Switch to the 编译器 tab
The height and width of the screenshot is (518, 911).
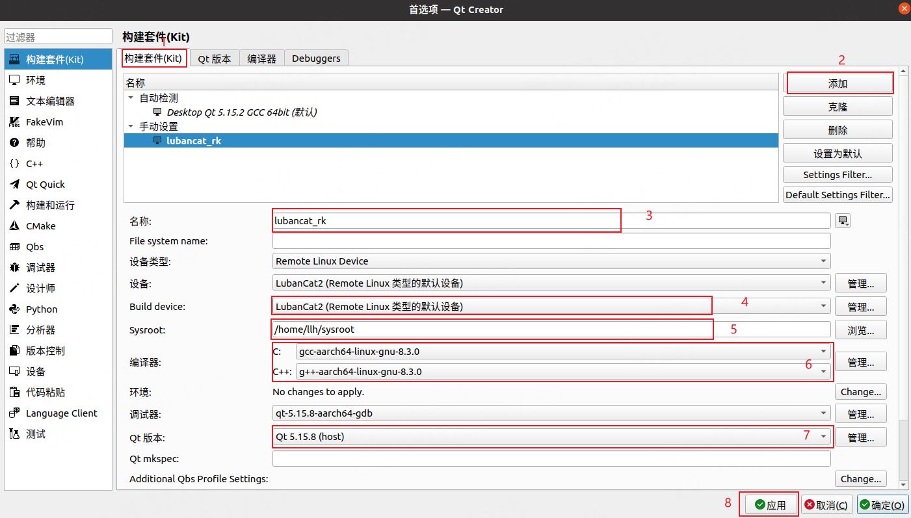262,58
